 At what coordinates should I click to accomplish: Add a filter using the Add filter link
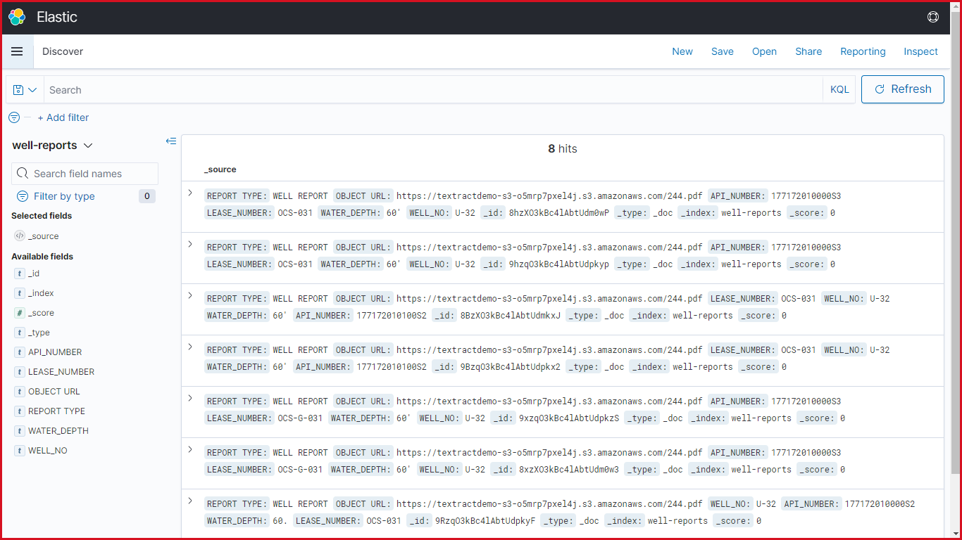(x=63, y=117)
